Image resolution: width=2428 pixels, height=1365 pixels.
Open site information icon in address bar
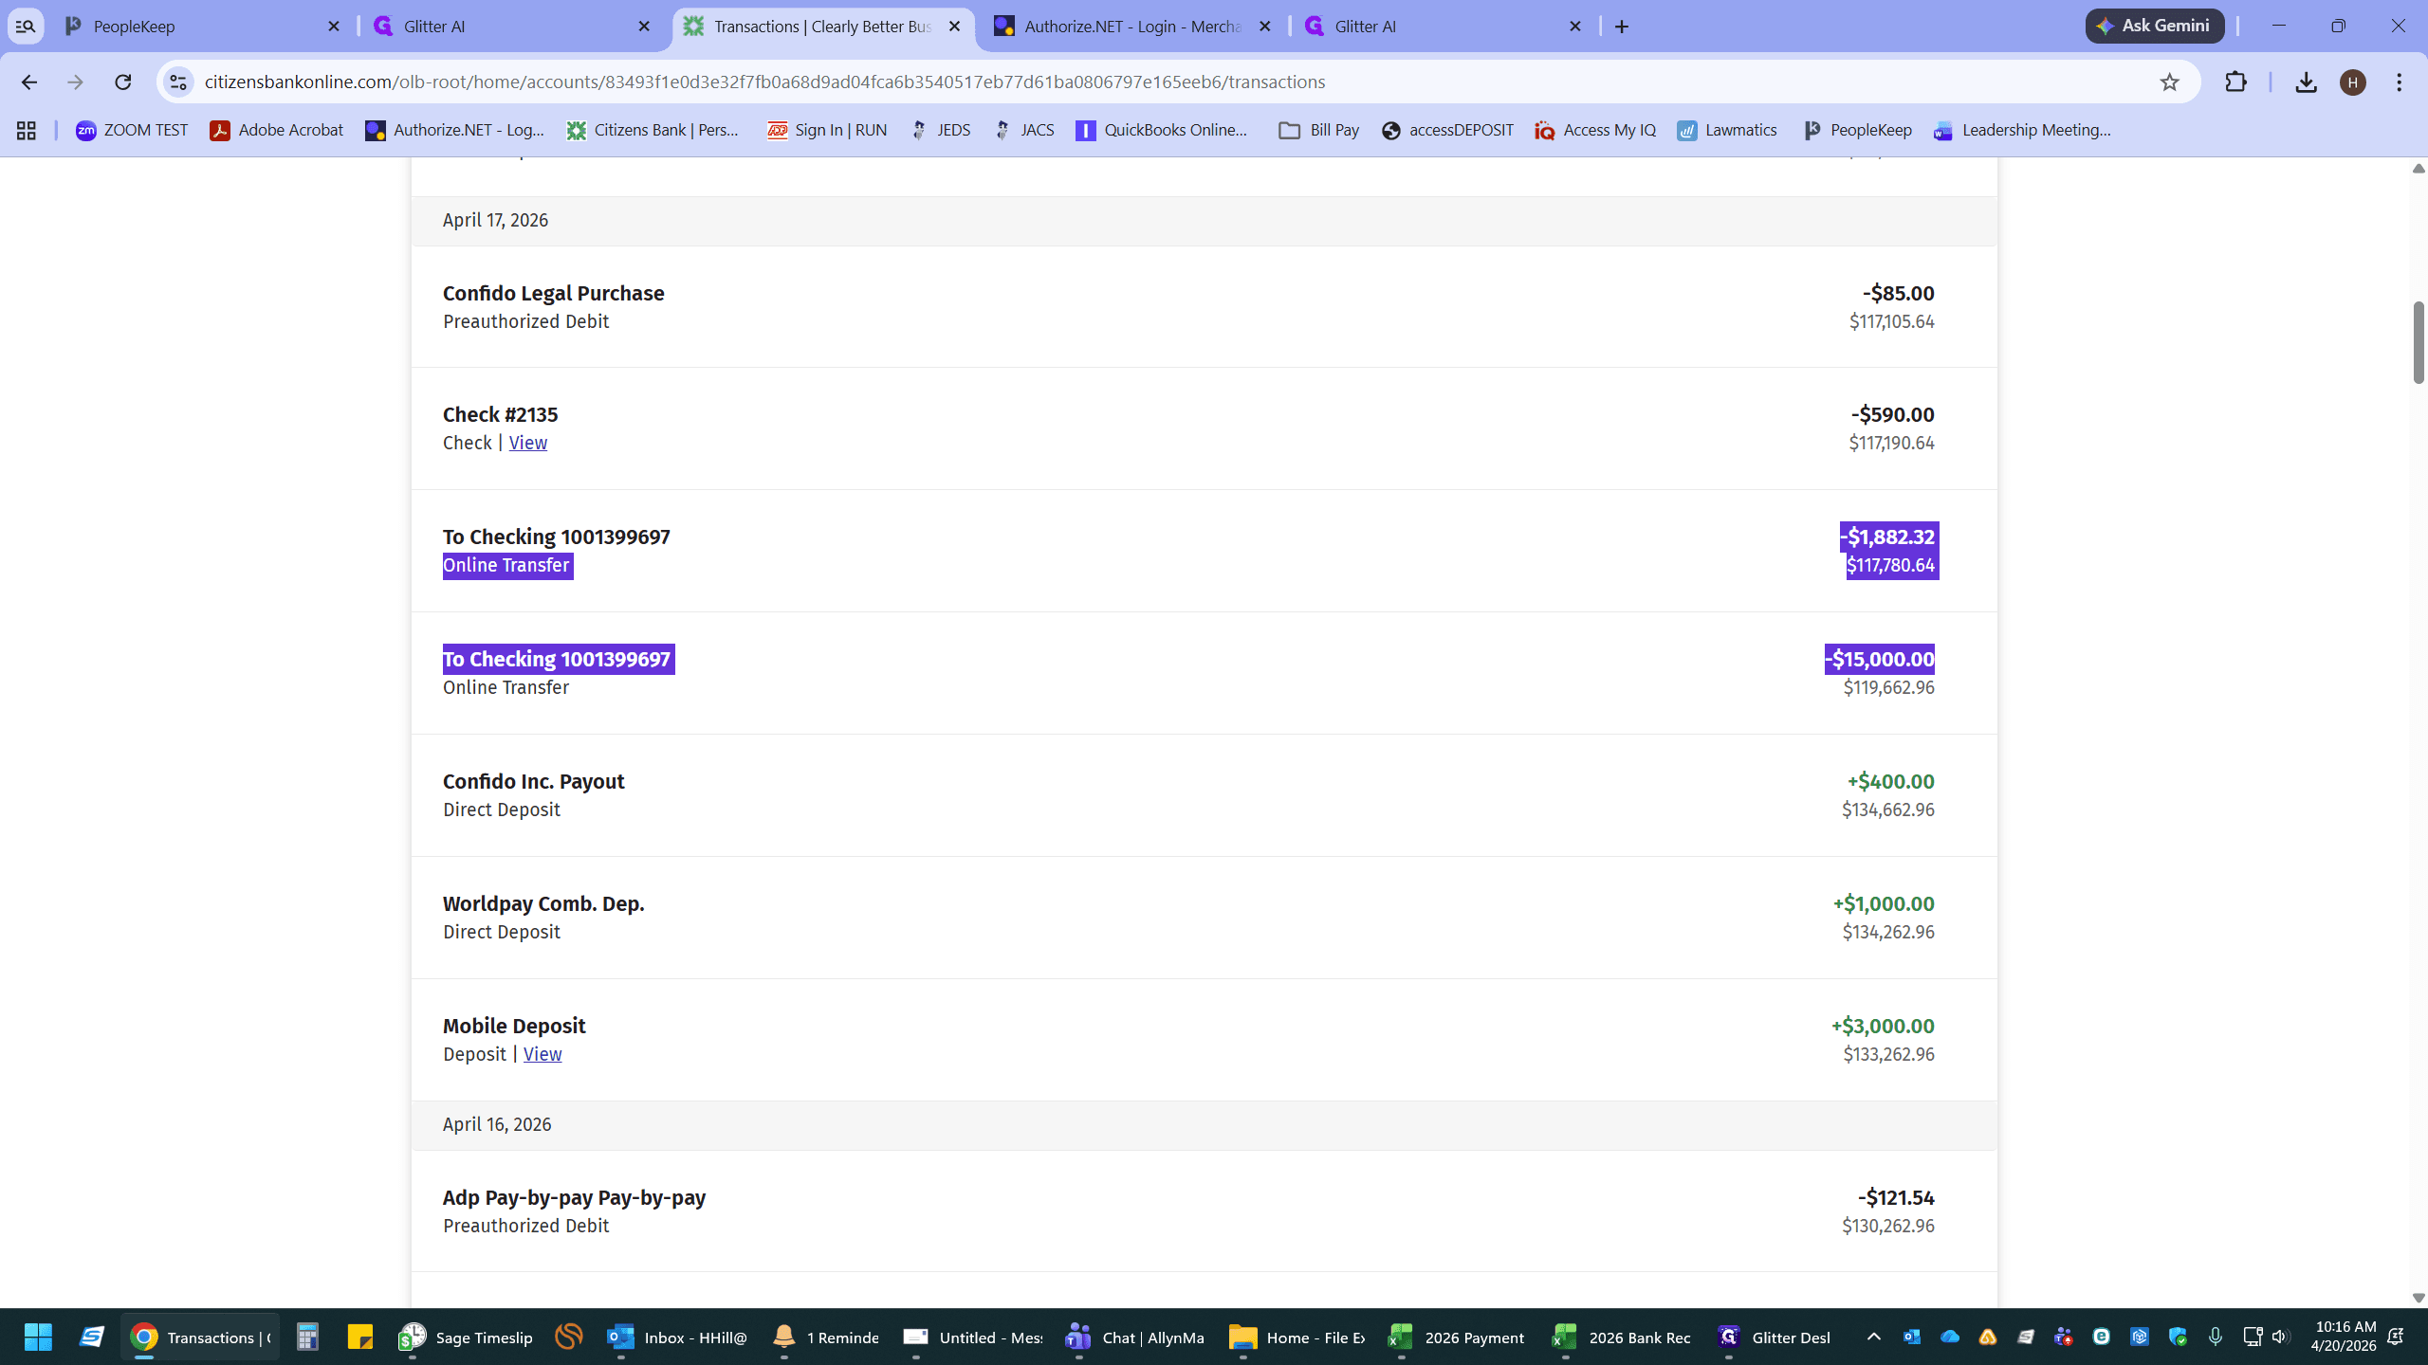tap(178, 82)
